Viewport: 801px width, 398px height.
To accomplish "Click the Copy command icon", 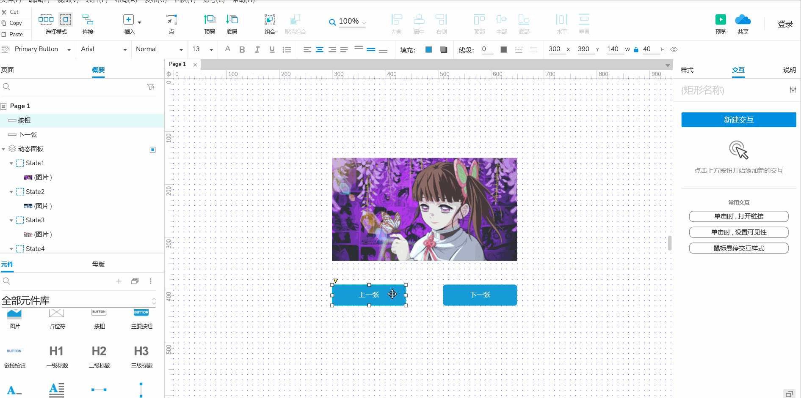I will [4, 23].
